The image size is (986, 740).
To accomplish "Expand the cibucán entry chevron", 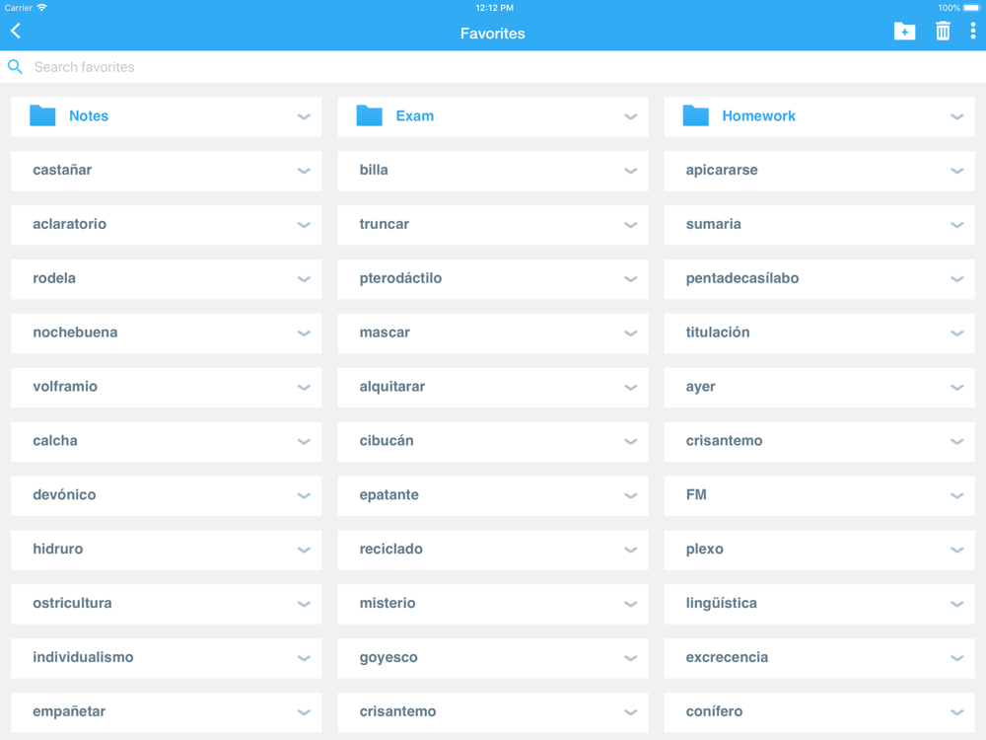I will (630, 442).
